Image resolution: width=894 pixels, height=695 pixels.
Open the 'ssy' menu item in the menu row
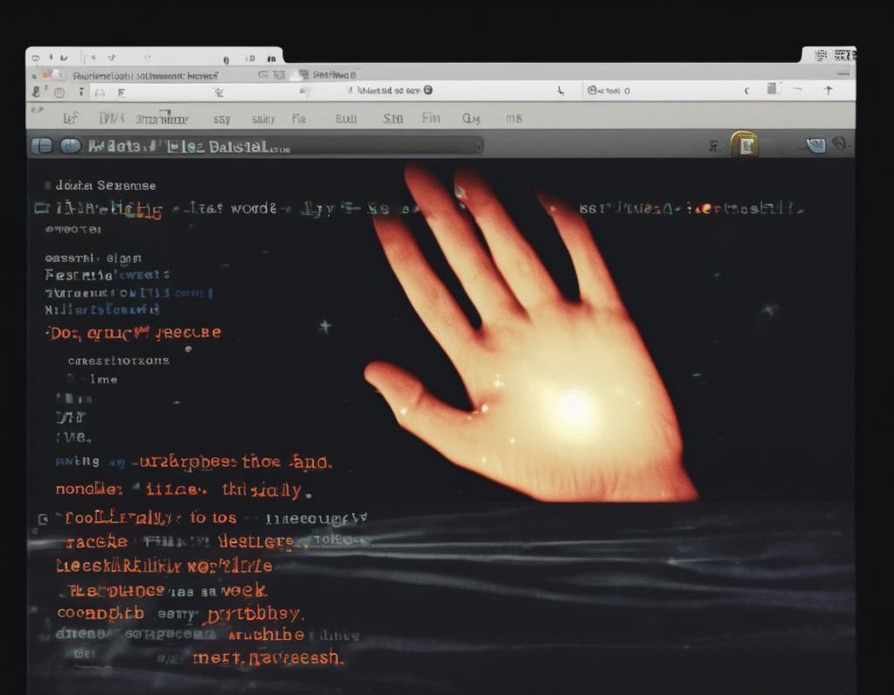[x=221, y=119]
